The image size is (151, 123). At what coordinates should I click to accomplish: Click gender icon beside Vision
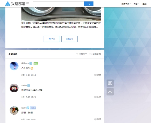[29, 86]
